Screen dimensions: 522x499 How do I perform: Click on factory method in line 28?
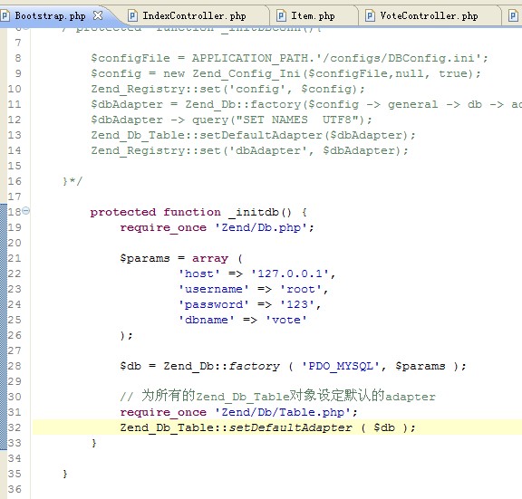click(255, 366)
